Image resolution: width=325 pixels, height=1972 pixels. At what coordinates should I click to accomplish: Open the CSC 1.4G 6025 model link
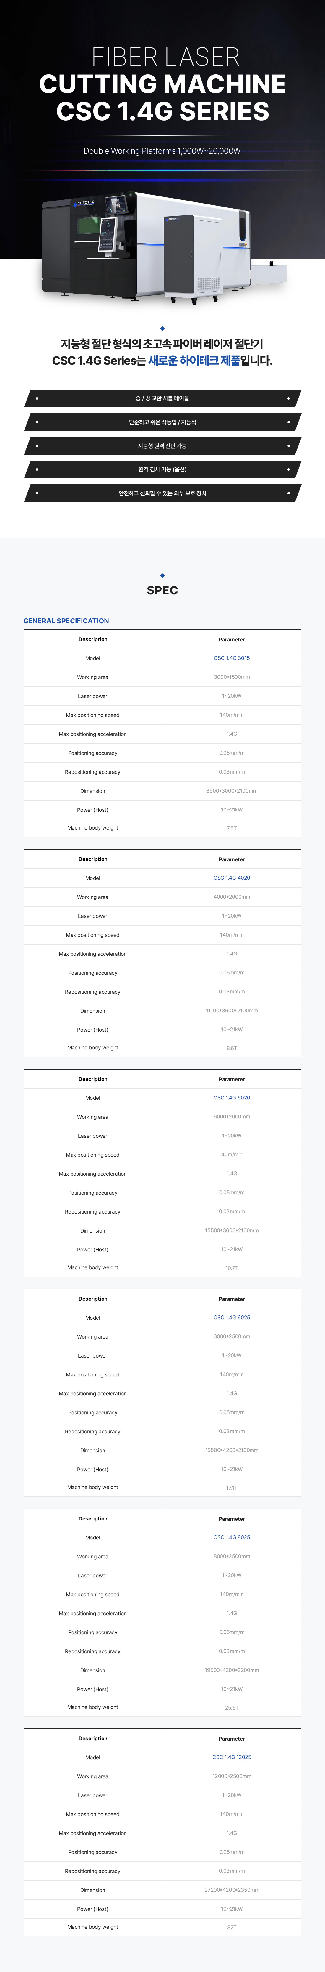pos(232,1318)
